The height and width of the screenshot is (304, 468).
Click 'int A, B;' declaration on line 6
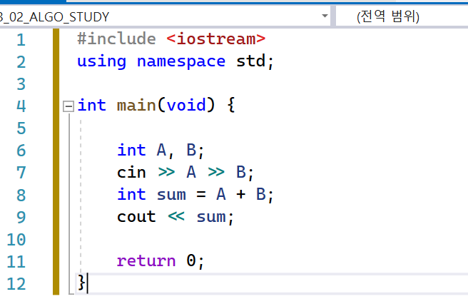(161, 150)
